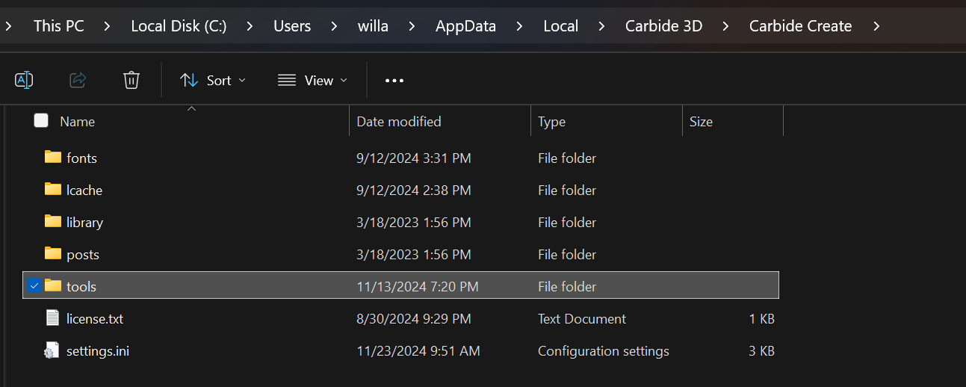This screenshot has height=387, width=966.
Task: Click the fonts folder icon
Action: 52,158
